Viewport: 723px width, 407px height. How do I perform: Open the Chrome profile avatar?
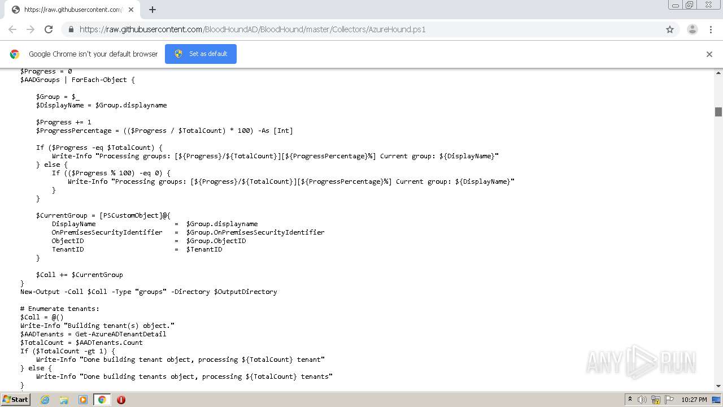click(692, 29)
